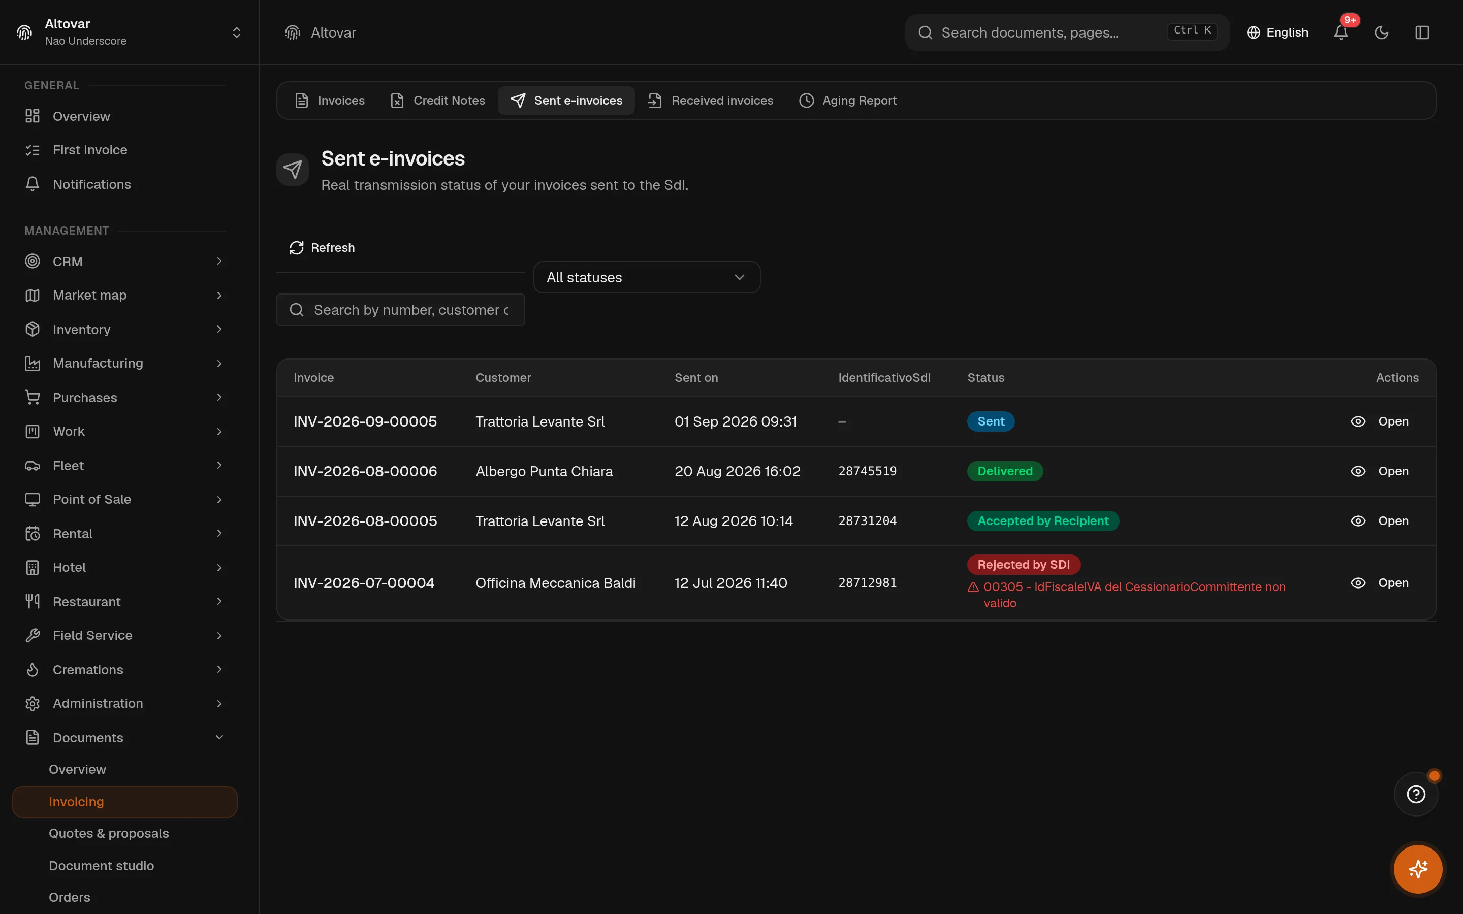Screen dimensions: 1463x914
Task: Click the First invoice checklist icon
Action: 33,150
